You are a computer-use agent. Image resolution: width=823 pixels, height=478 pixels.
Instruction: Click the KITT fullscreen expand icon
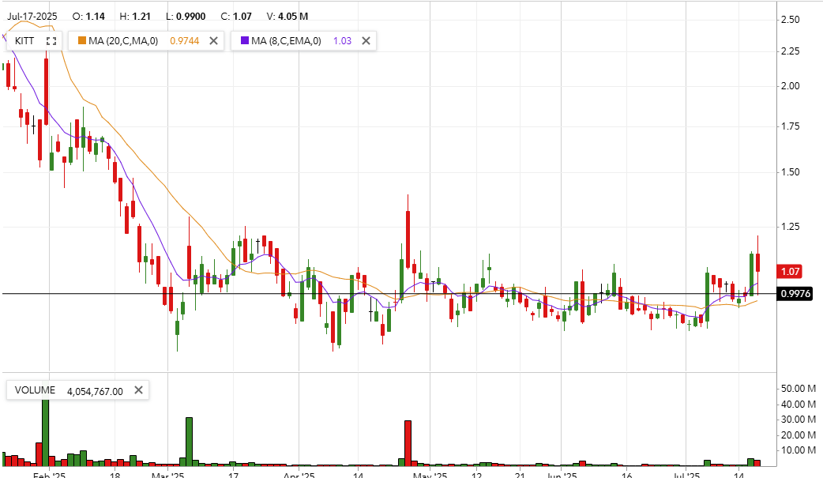[x=51, y=41]
